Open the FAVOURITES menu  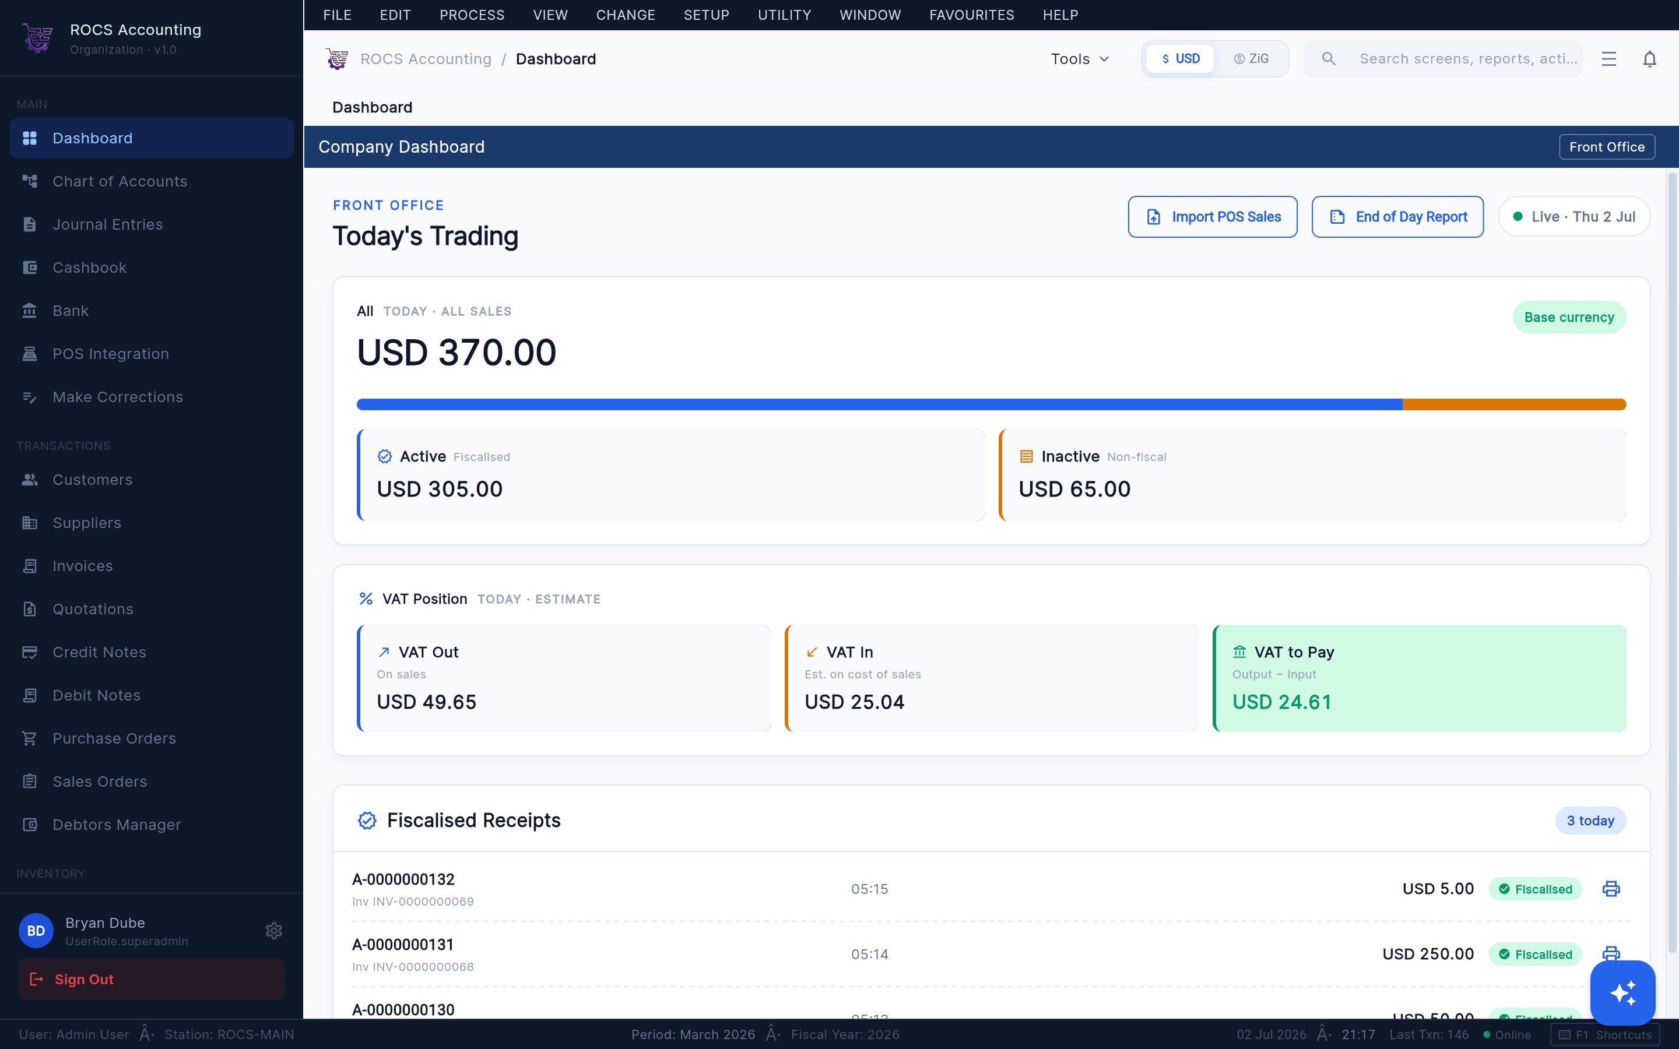tap(971, 15)
